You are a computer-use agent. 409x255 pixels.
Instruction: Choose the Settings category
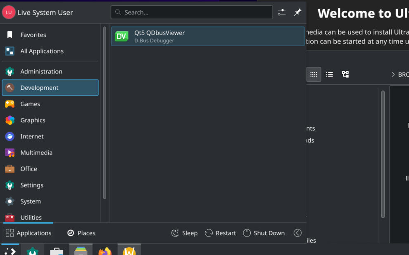click(x=50, y=185)
